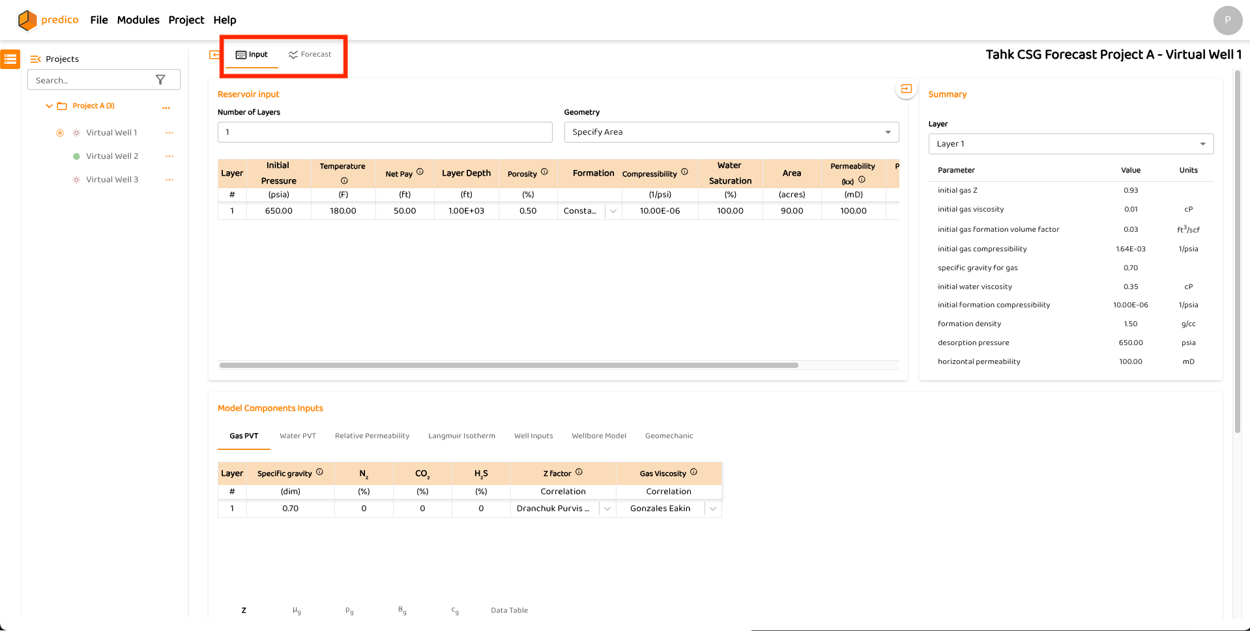Expand the Gas Viscosity correlation dropdown
Screen dimensions: 1250x631
coord(713,509)
